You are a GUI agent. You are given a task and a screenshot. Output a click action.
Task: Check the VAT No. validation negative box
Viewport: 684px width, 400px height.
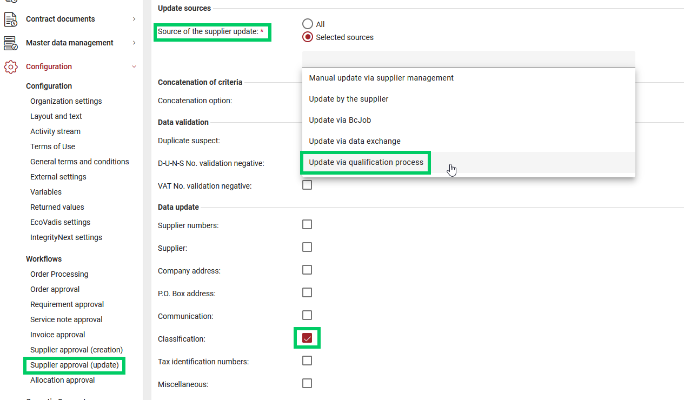(x=307, y=185)
